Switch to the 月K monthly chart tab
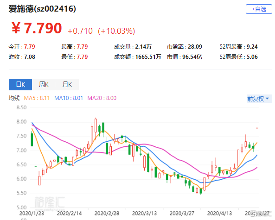275x220 pixels. pos(67,84)
